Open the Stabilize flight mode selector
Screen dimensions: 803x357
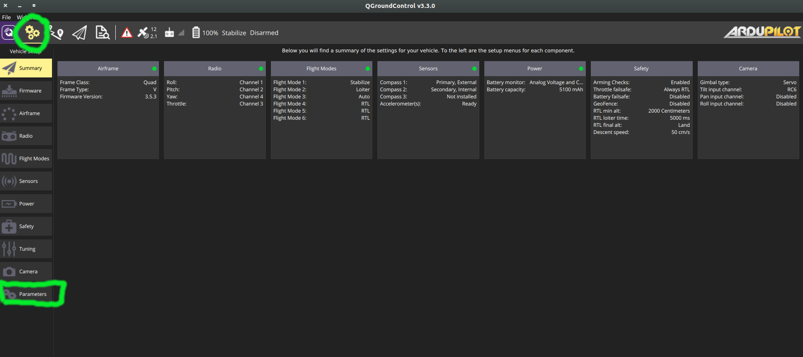[234, 33]
